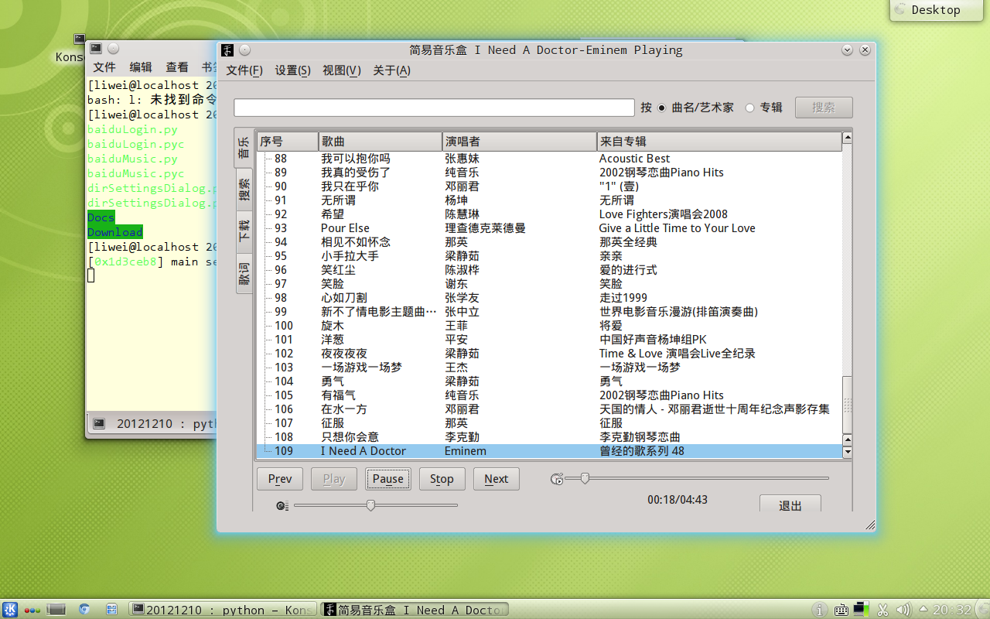This screenshot has height=619, width=990.
Task: Click the Stop button
Action: pos(442,479)
